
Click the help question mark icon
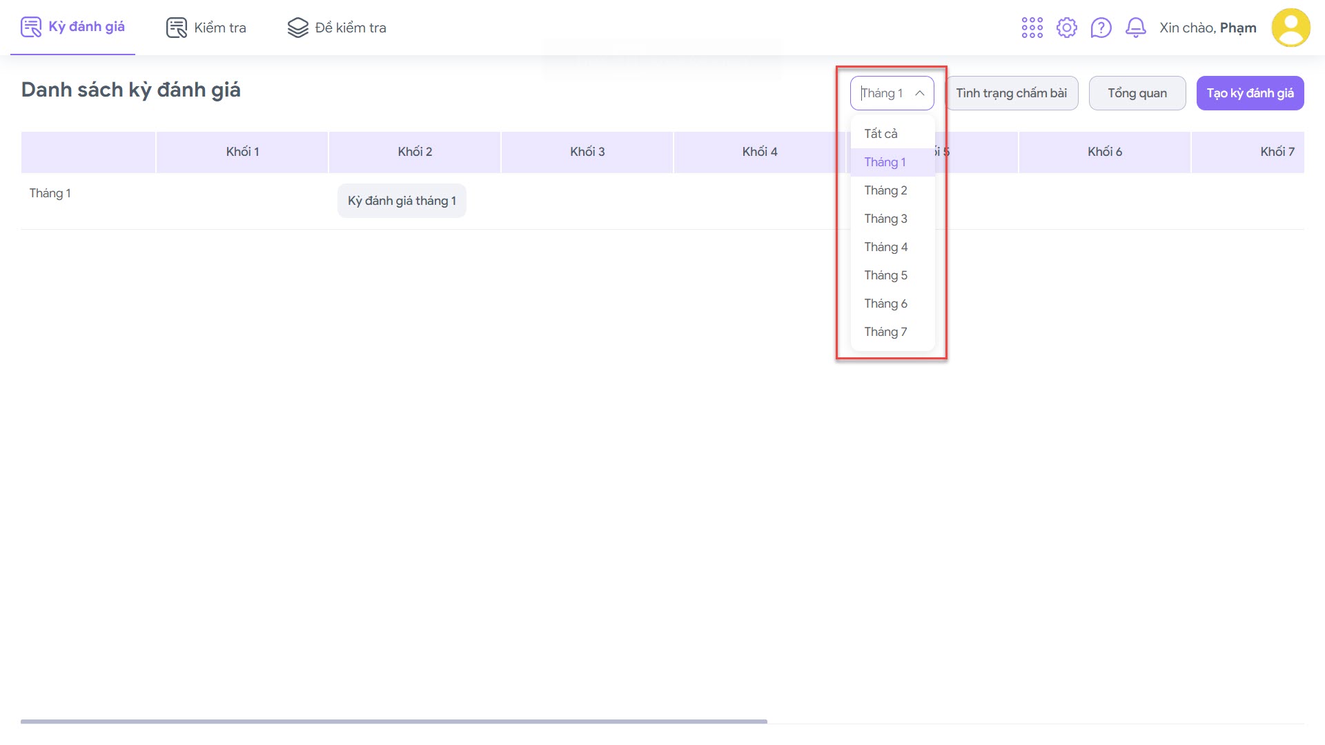[1101, 28]
